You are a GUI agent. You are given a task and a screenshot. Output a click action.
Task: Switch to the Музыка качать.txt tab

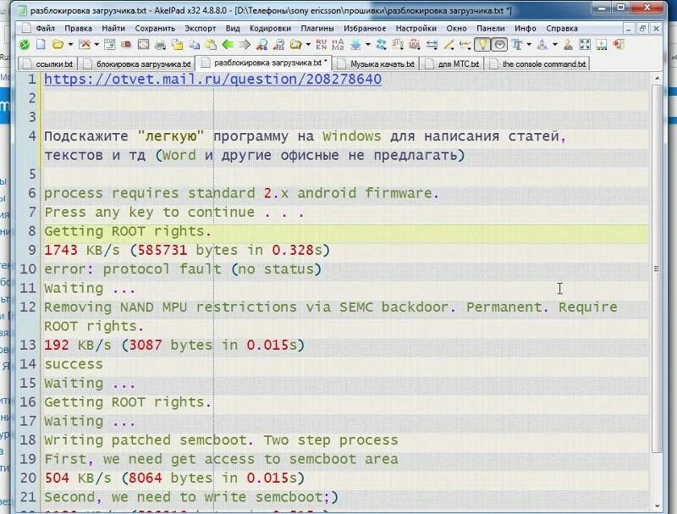pyautogui.click(x=376, y=64)
